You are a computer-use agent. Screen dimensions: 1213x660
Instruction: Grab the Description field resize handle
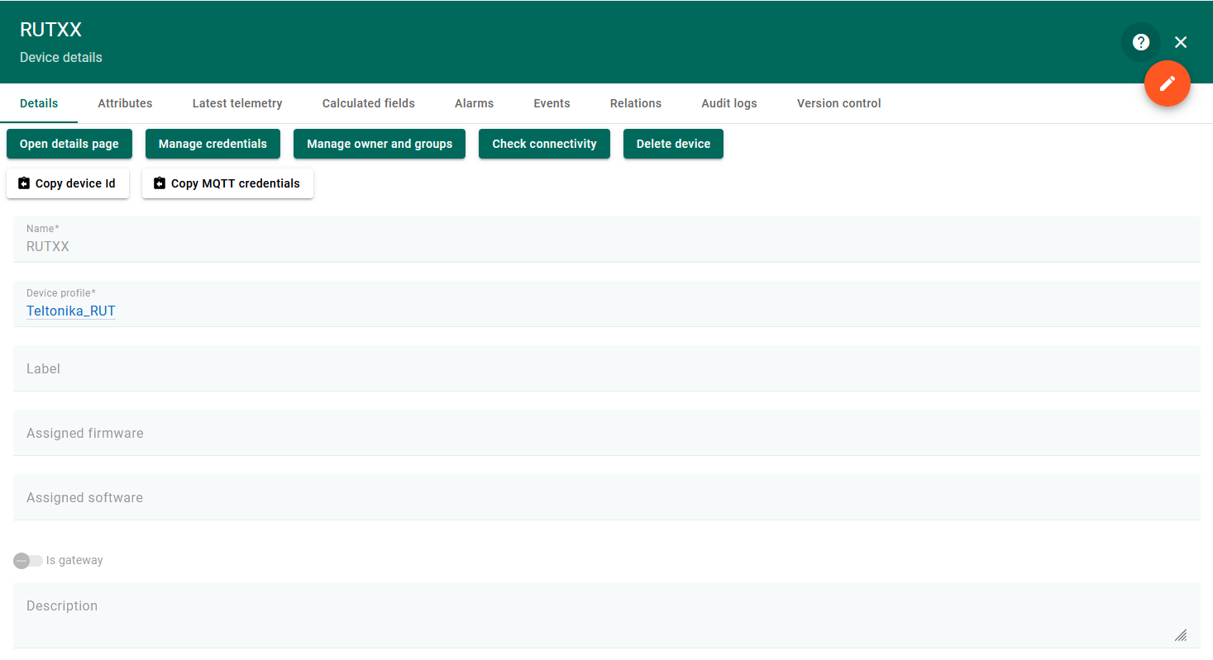click(x=1181, y=635)
